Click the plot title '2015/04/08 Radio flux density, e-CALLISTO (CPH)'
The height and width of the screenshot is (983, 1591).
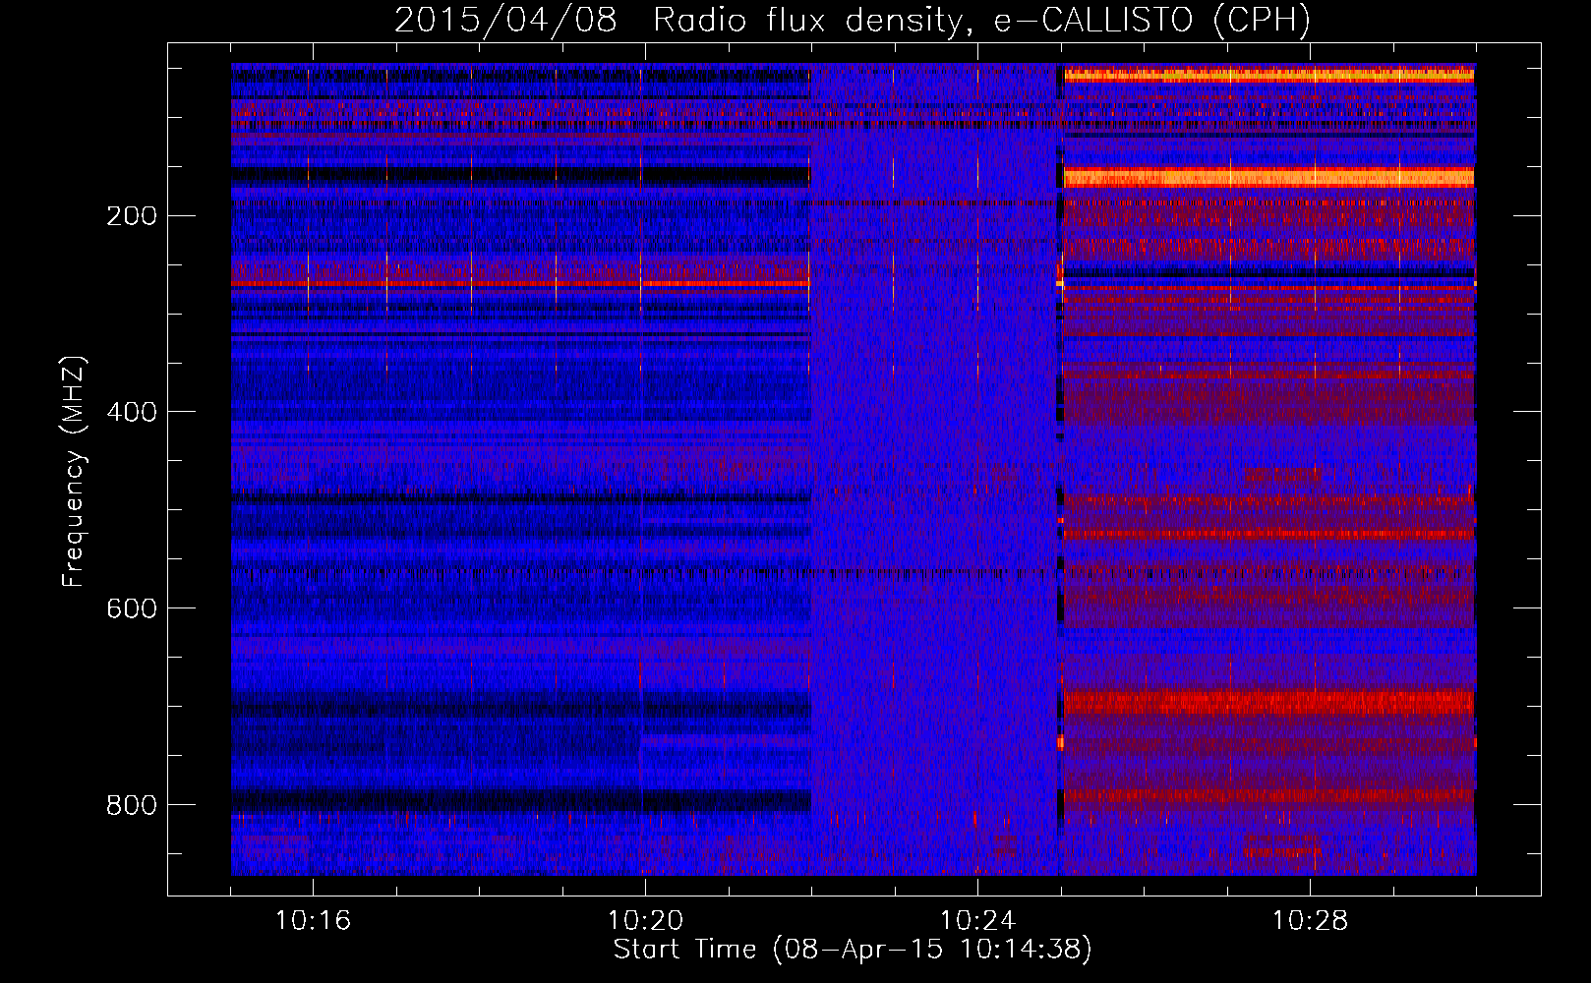coord(853,21)
